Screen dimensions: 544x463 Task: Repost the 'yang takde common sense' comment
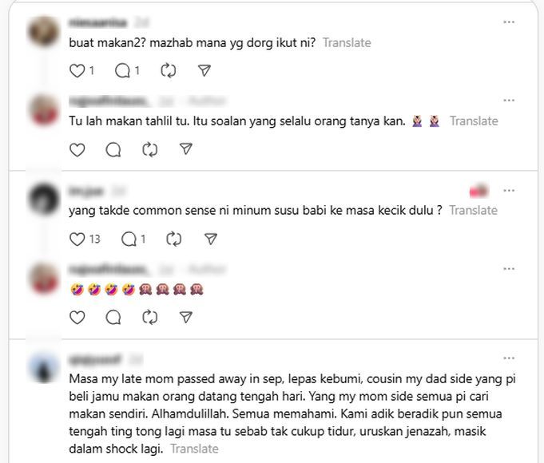coord(174,239)
